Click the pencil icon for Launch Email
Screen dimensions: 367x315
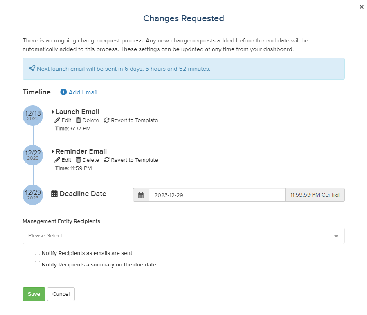pos(57,121)
